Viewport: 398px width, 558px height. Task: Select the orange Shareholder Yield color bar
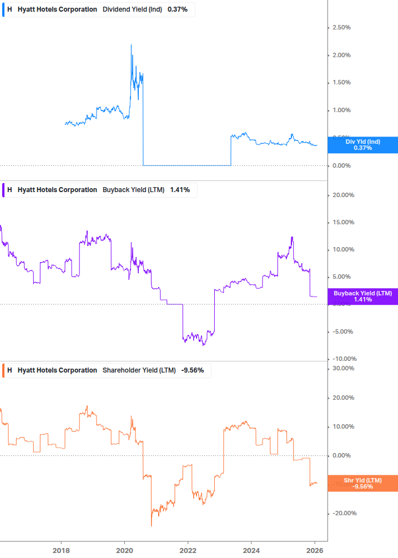pyautogui.click(x=3, y=370)
